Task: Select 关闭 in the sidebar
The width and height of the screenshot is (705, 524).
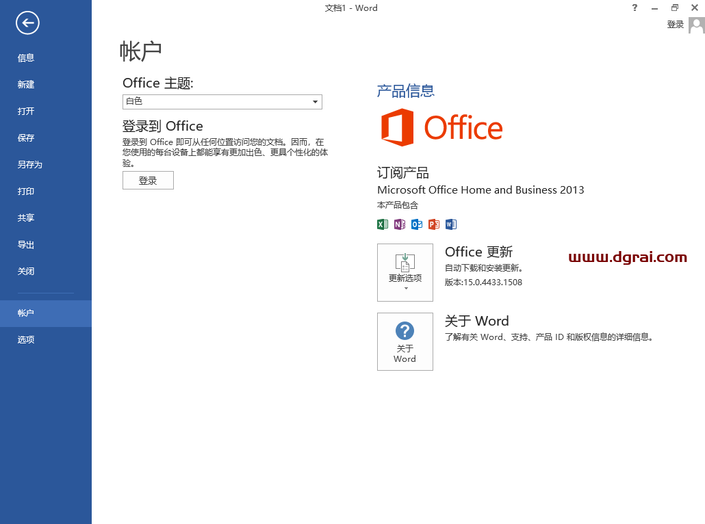Action: pyautogui.click(x=46, y=272)
